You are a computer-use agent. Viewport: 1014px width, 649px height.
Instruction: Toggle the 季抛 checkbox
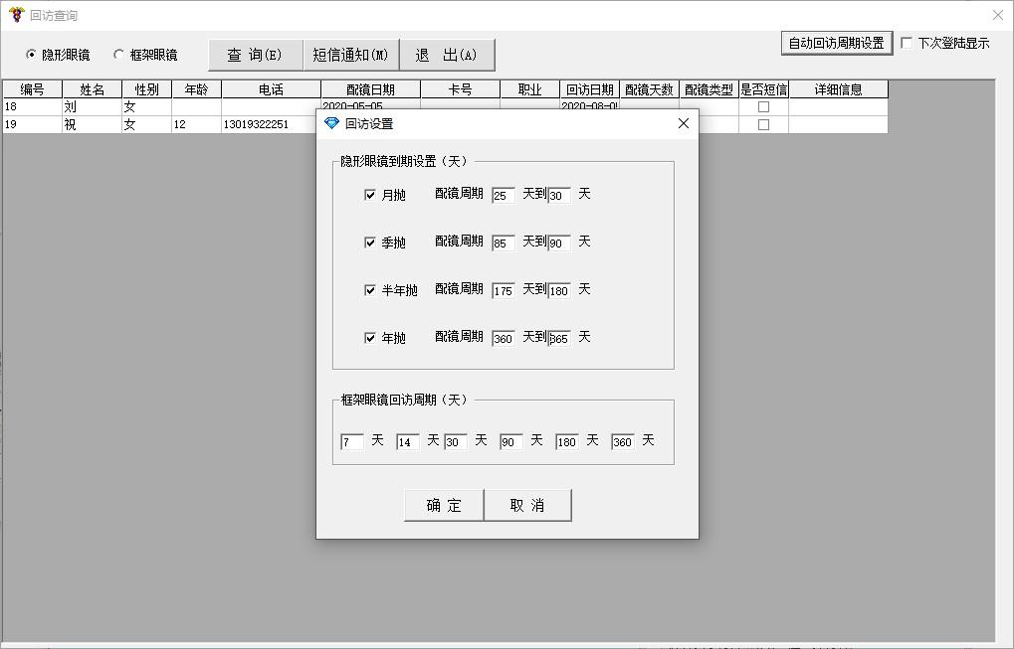(x=370, y=243)
